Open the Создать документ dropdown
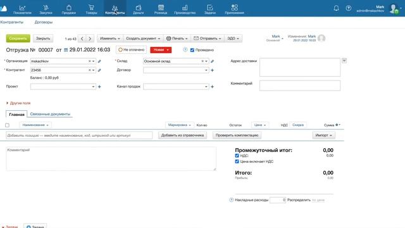The image size is (405, 228). coord(143,39)
